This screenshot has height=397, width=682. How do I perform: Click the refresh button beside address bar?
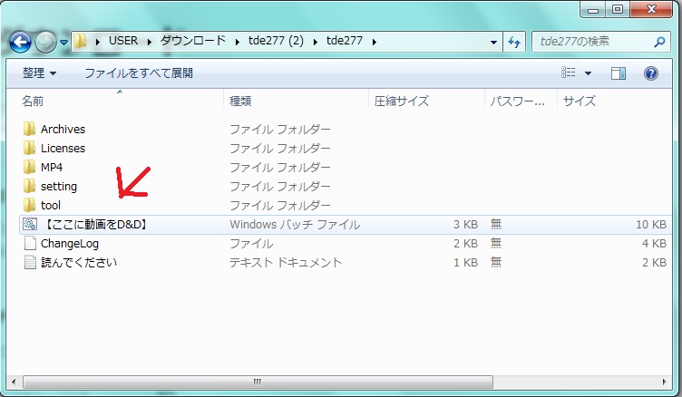pos(514,43)
